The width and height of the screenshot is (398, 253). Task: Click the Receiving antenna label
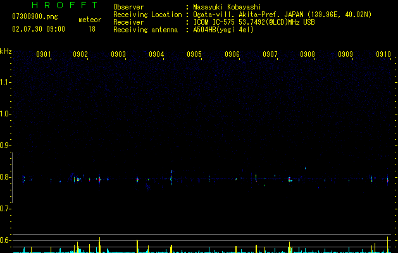coord(146,30)
